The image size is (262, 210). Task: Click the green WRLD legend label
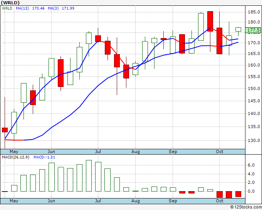7,8
